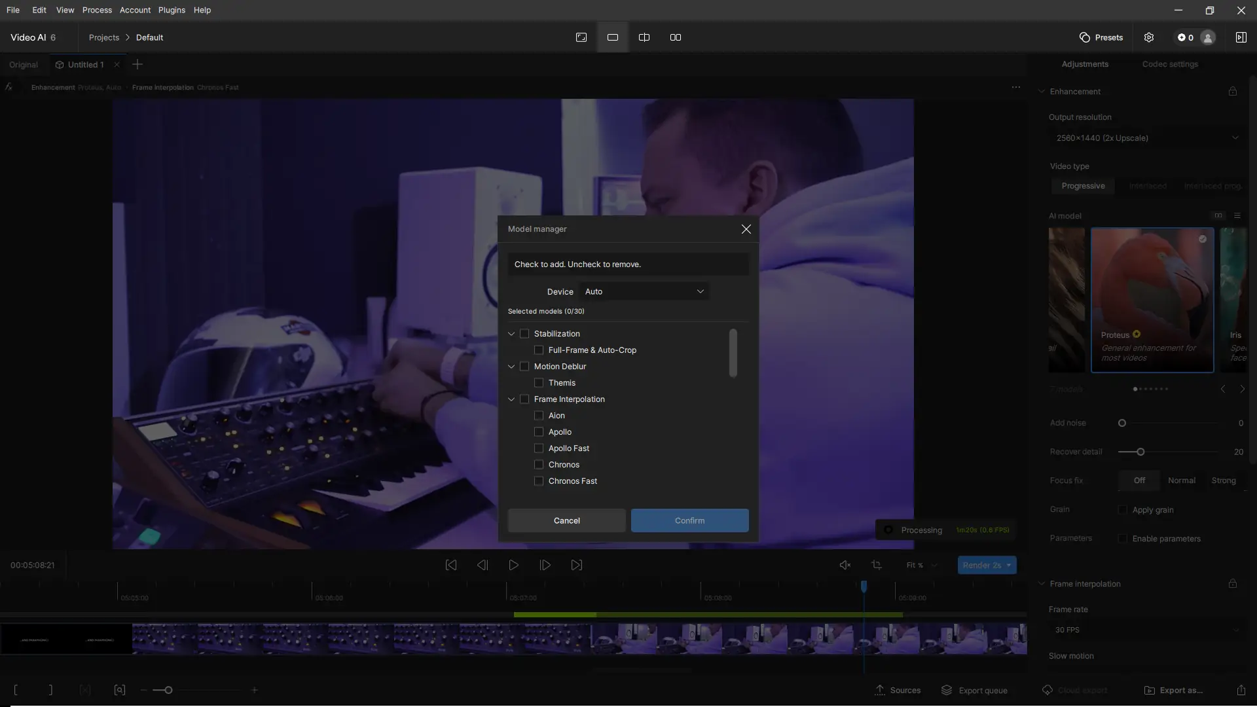Open the Plugins menu
Image resolution: width=1257 pixels, height=707 pixels.
click(172, 10)
